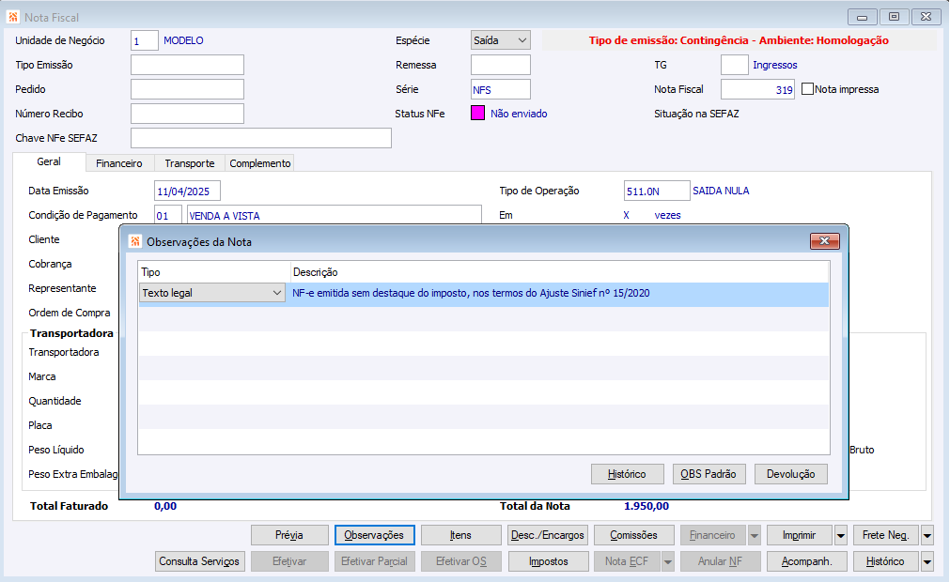Click the Desc./Encargos button

(x=548, y=535)
